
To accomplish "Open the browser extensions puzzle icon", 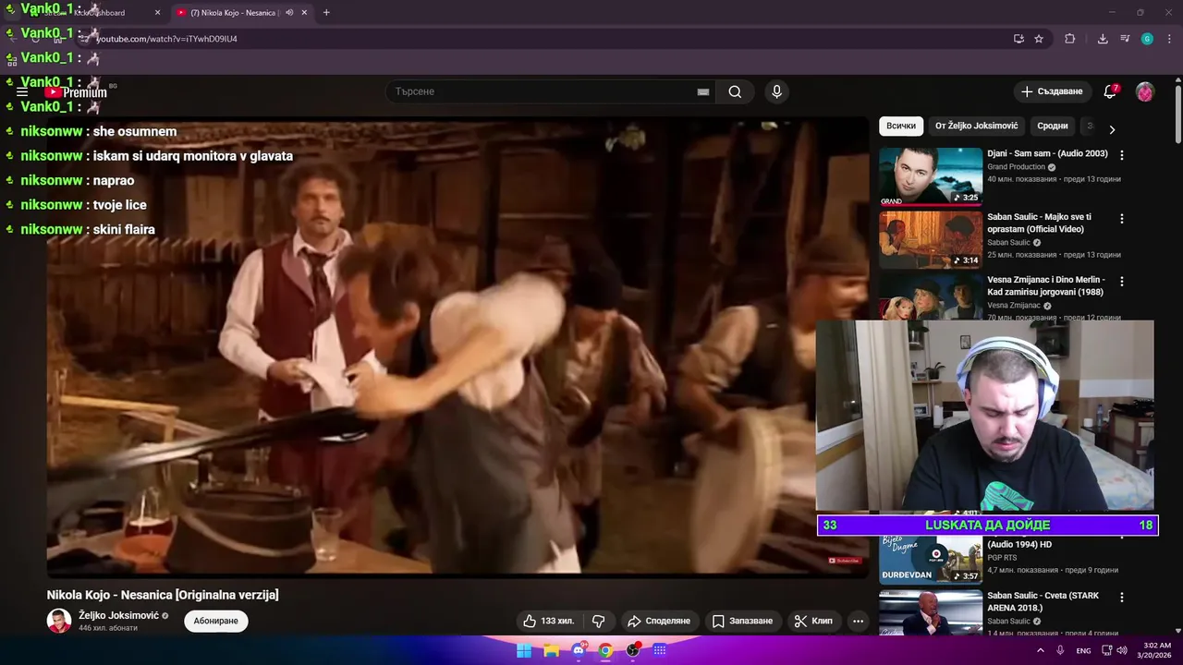I will 1070,39.
